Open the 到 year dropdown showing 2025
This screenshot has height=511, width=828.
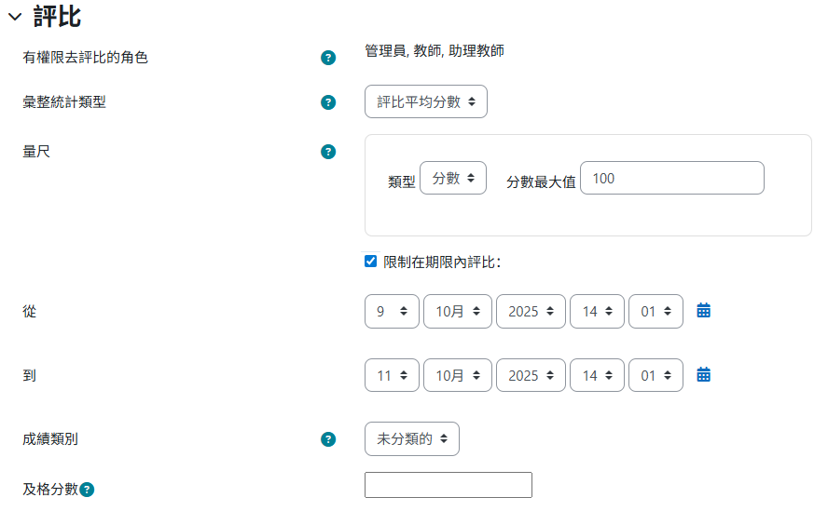point(531,376)
